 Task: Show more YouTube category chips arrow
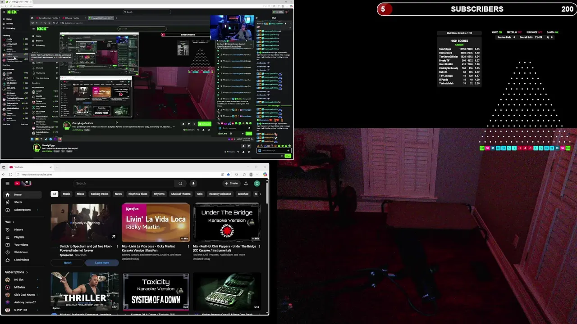[x=260, y=194]
